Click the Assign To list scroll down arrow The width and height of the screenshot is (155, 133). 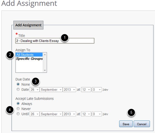(45, 70)
